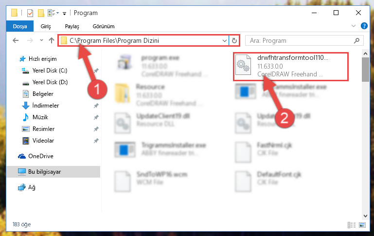This screenshot has height=236, width=374.
Task: Expand the address bar history dropdown
Action: [224, 40]
